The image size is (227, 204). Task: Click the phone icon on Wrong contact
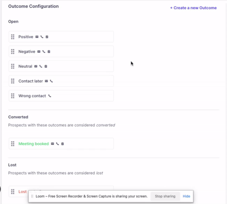50,96
